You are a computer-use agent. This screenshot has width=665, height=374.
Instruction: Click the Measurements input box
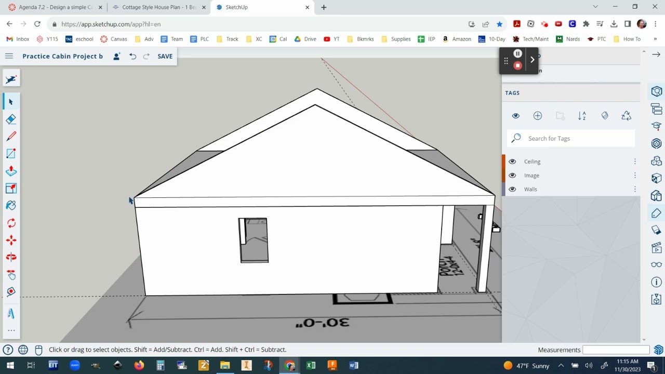[616, 350]
